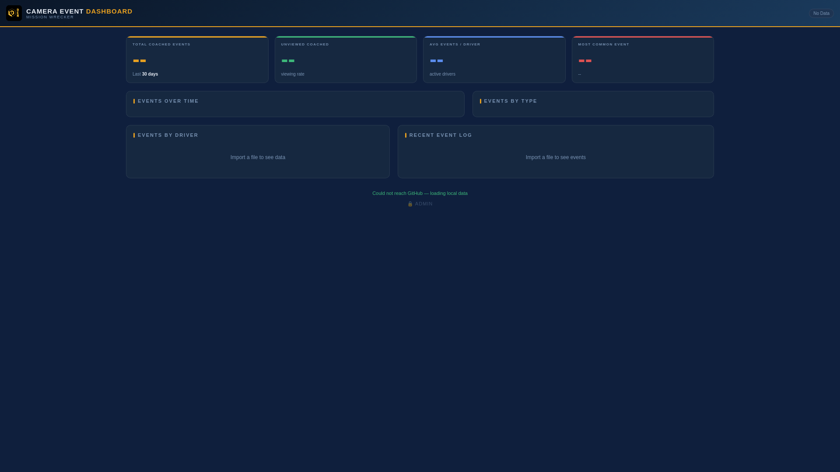Select the Total Coached Events card
The width and height of the screenshot is (840, 472).
(x=197, y=59)
